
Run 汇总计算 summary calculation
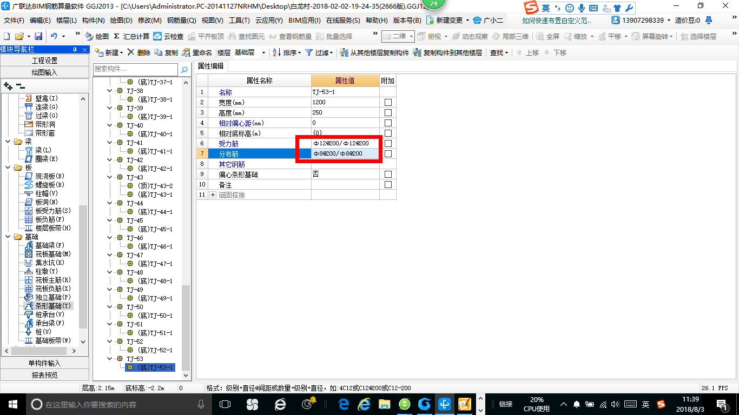pos(131,36)
